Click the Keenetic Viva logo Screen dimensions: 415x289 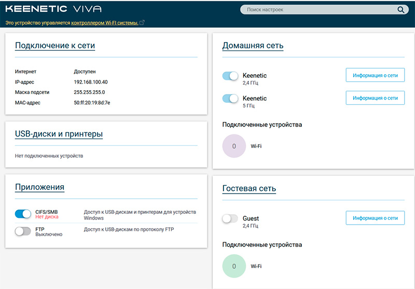53,9
